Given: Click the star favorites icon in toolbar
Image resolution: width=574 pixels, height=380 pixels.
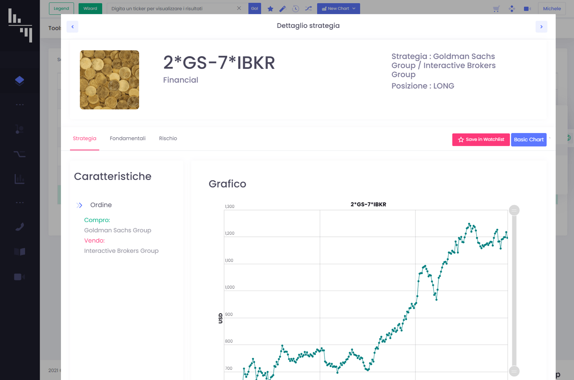Looking at the screenshot, I should (270, 9).
